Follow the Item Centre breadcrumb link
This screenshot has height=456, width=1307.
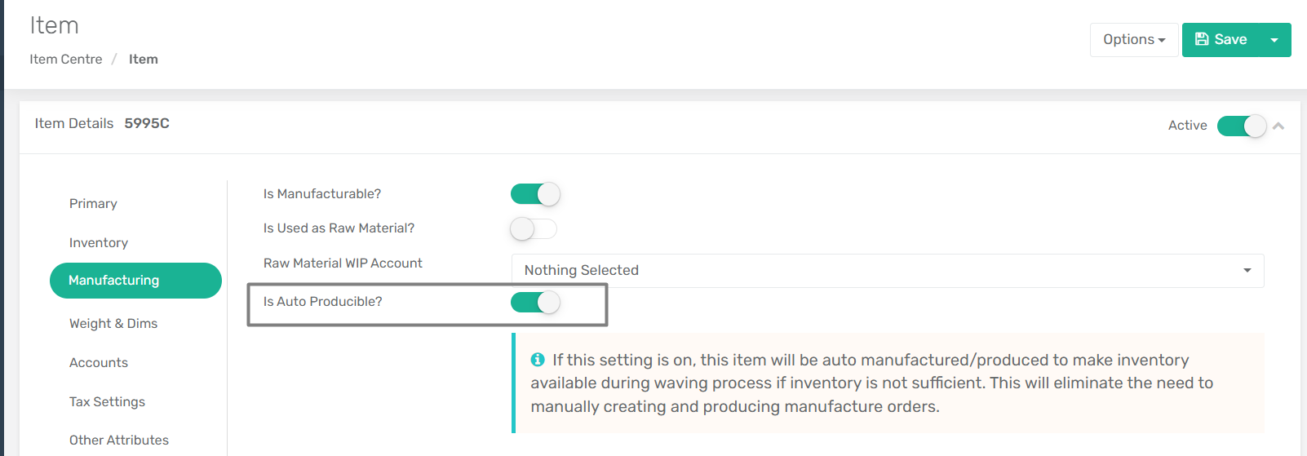[x=66, y=60]
